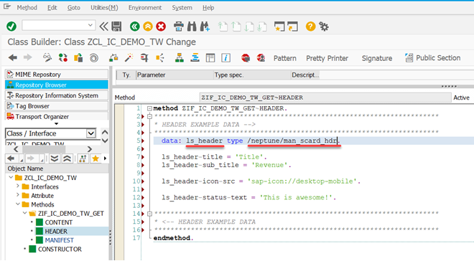Click the blue italic i Help icon

click(x=226, y=57)
